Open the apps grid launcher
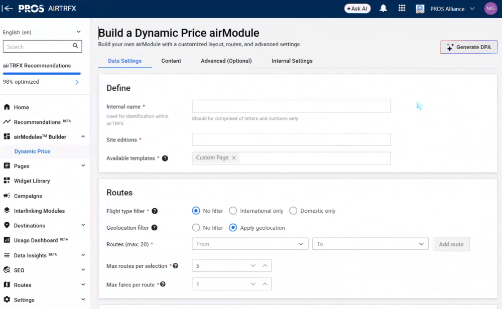The width and height of the screenshot is (502, 309). [402, 9]
